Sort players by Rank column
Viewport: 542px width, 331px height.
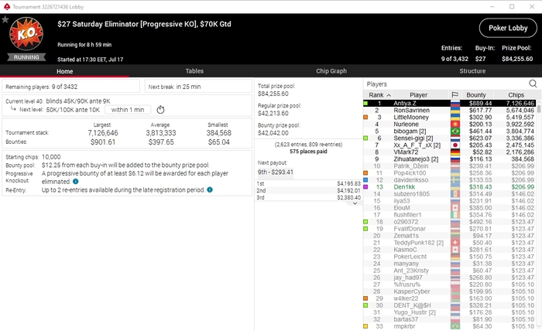(379, 95)
